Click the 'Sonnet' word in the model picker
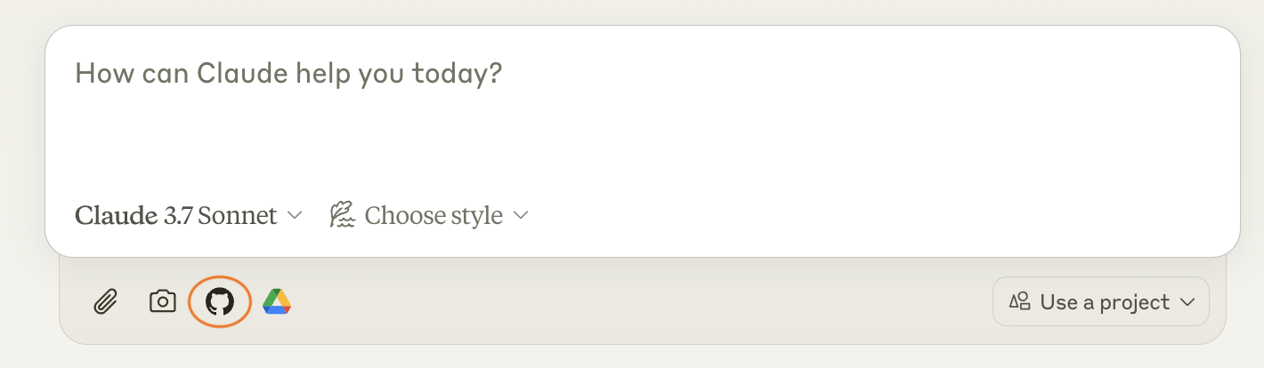The image size is (1264, 368). 238,215
